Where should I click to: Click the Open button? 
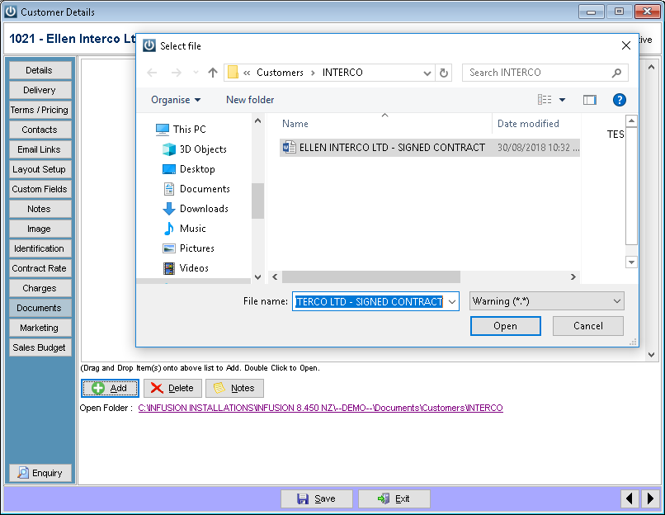pos(505,326)
